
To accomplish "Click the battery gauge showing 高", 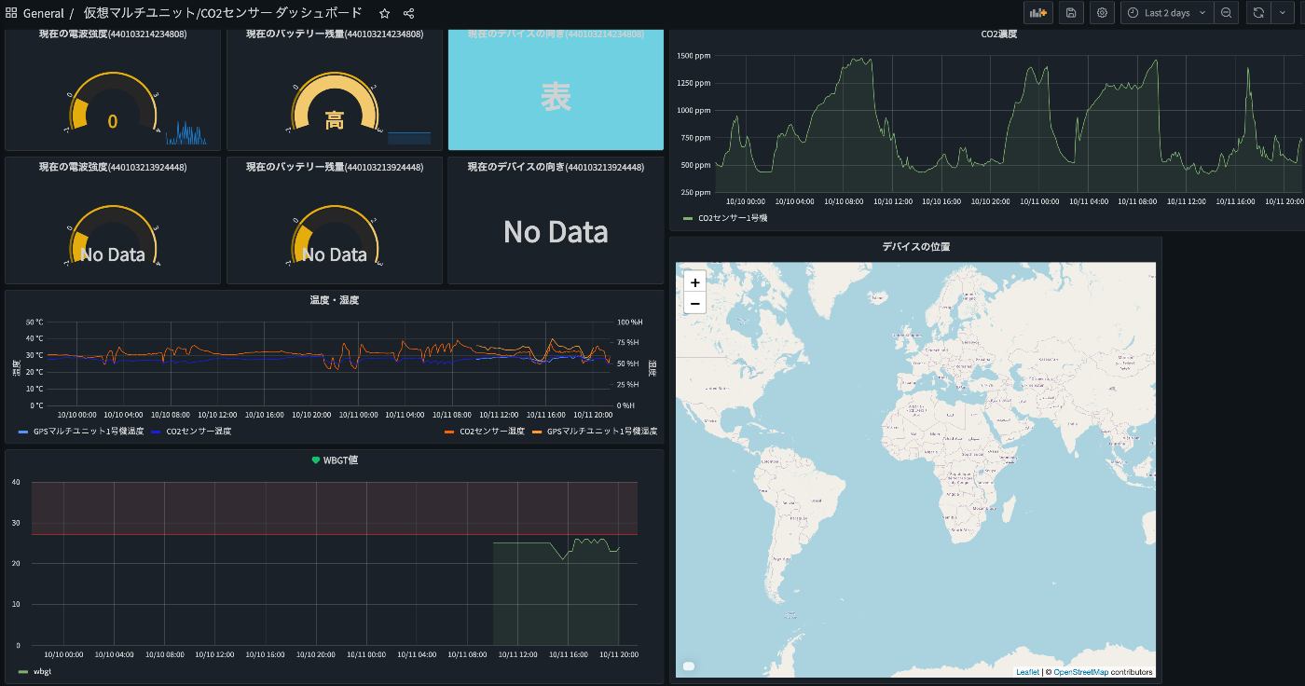I will click(x=335, y=120).
